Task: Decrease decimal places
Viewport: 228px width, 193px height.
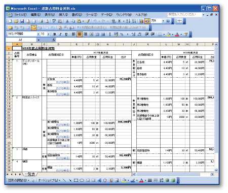Action: pos(139,35)
